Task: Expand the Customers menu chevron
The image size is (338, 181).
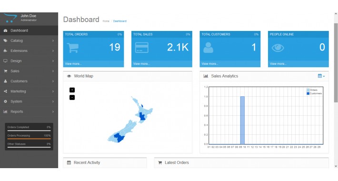Action: tap(53, 81)
